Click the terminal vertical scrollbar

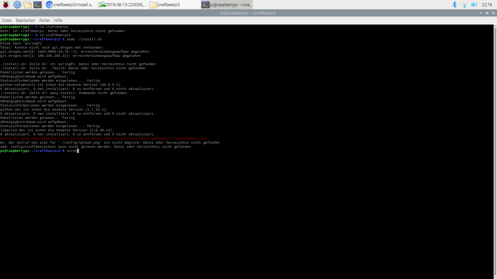coord(495,151)
